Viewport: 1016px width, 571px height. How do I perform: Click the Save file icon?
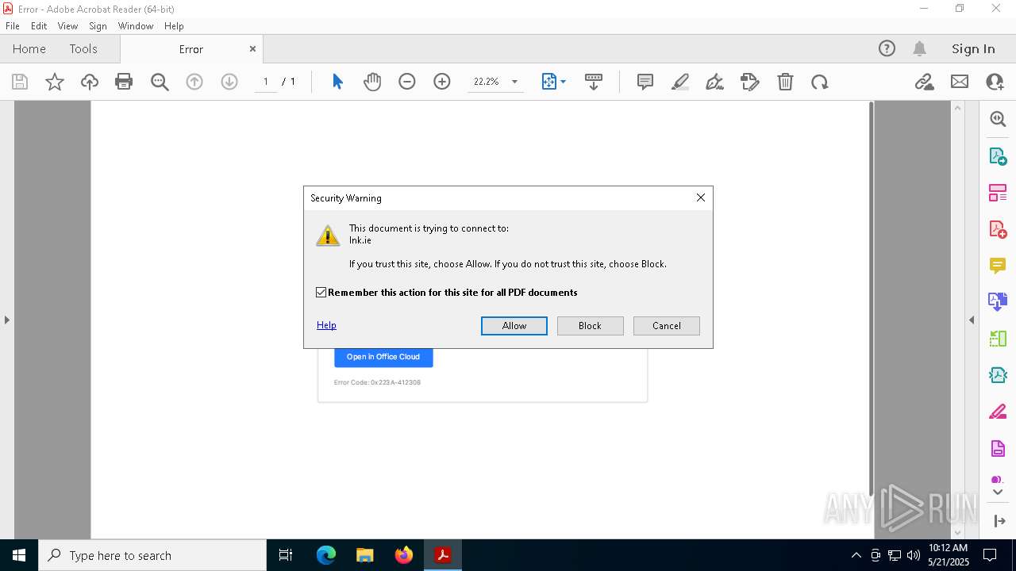[x=20, y=82]
